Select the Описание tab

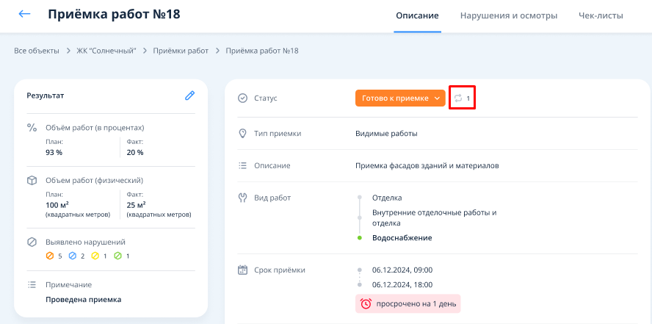[417, 15]
